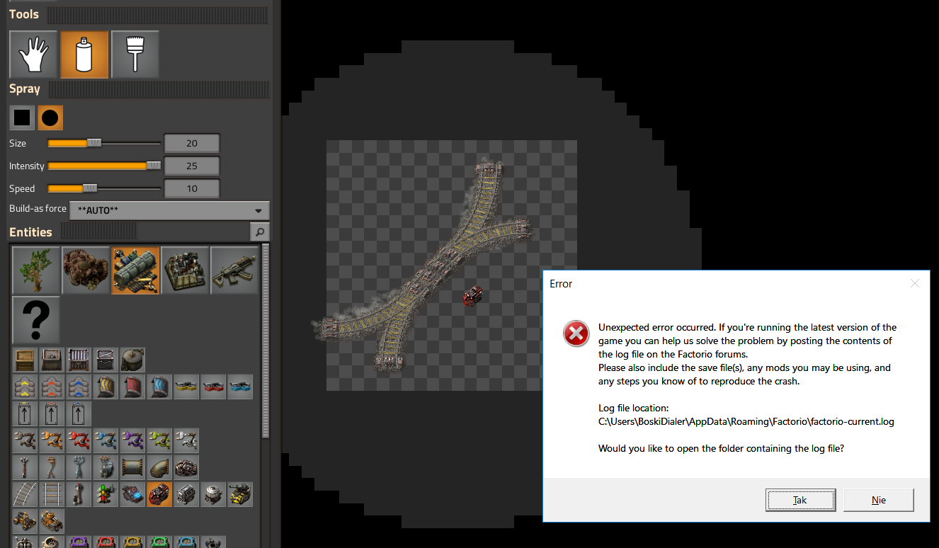This screenshot has height=548, width=939.
Task: Edit the Speed value field showing 10
Action: click(192, 188)
